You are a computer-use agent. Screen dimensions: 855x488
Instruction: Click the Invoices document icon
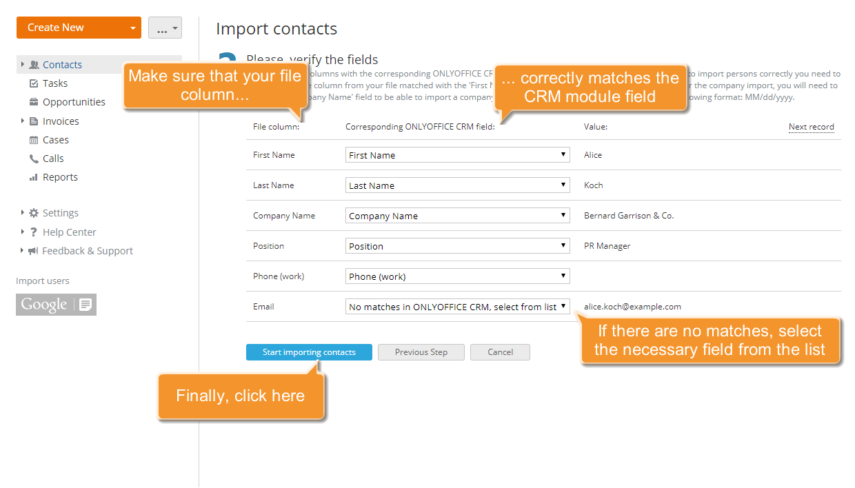click(x=32, y=121)
